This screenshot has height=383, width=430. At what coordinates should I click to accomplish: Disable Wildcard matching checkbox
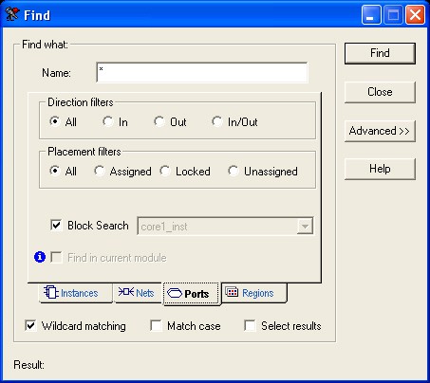(x=30, y=325)
